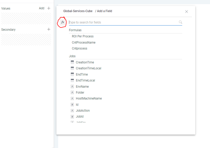
Task: Click the plus icon next to Values
Action: pyautogui.click(x=49, y=8)
